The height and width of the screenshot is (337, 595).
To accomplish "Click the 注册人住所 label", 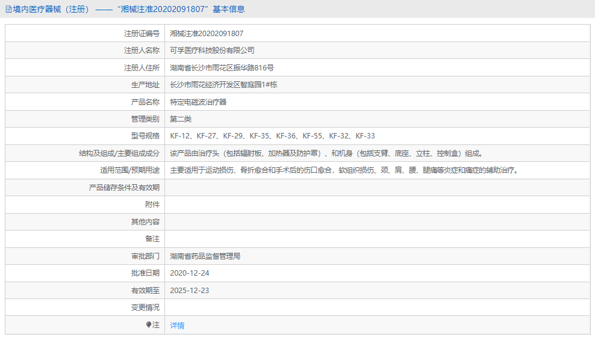I will point(142,68).
